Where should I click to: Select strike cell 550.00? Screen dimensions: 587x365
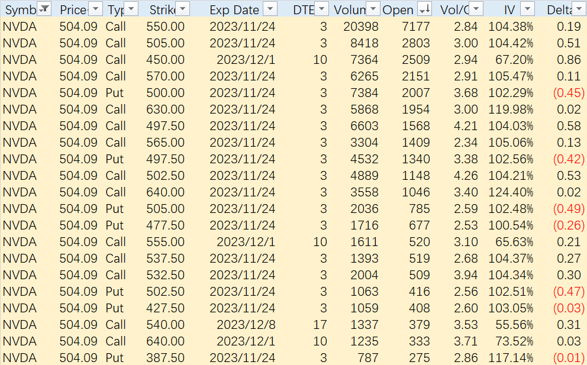point(166,27)
